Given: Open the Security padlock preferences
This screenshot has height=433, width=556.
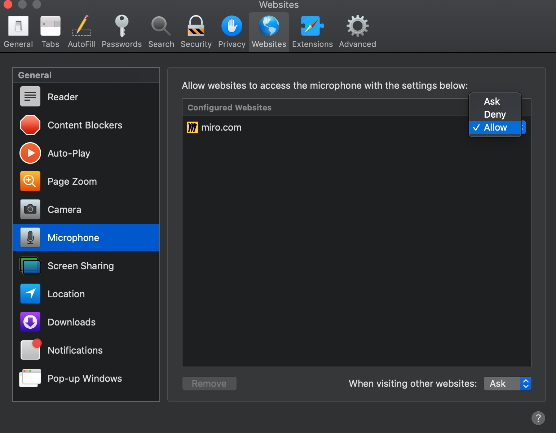Looking at the screenshot, I should pos(196,27).
